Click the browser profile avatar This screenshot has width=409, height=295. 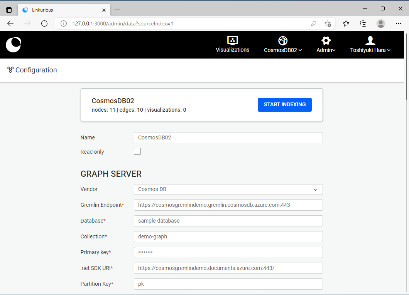click(381, 24)
